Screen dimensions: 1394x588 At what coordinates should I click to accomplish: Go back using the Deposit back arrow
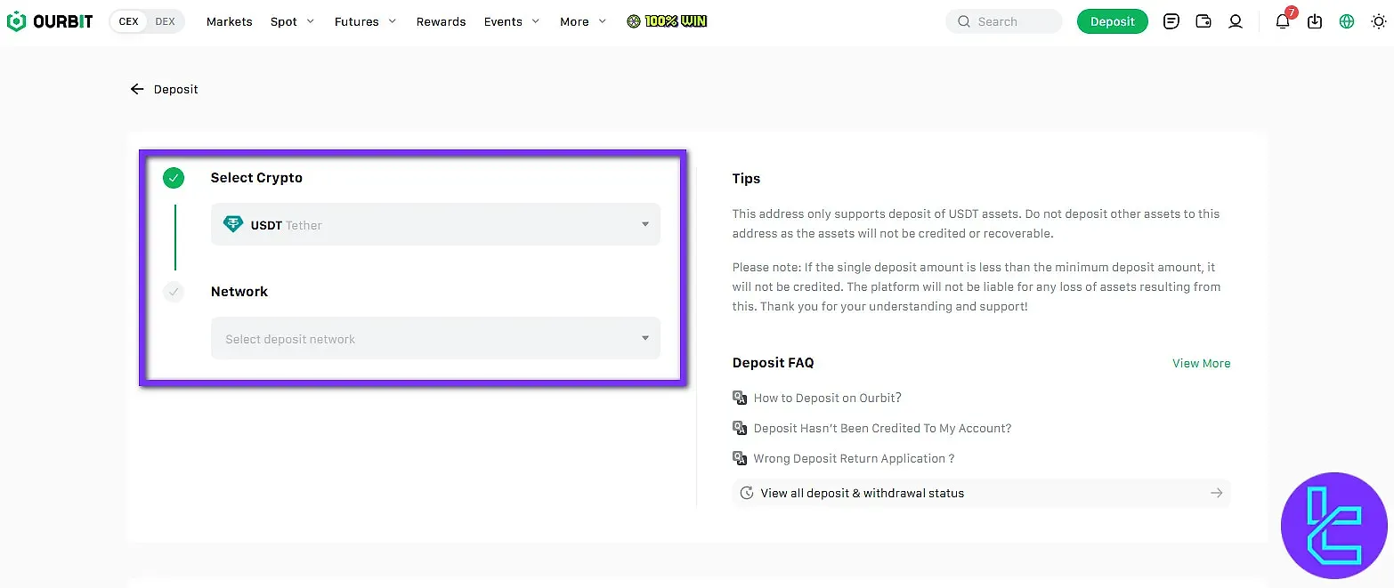pos(136,89)
